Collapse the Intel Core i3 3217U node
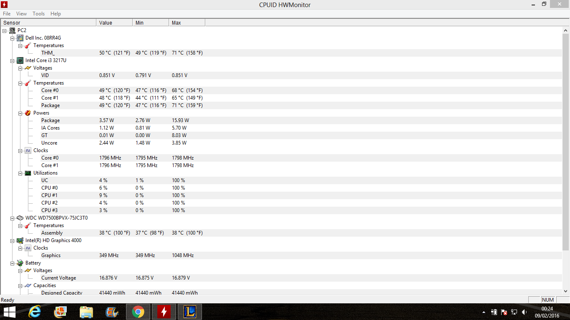570x320 pixels. point(13,60)
